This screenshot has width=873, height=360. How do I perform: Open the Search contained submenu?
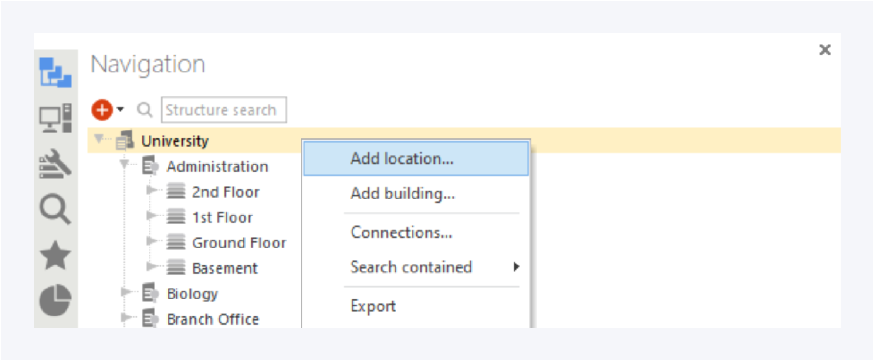coord(411,267)
